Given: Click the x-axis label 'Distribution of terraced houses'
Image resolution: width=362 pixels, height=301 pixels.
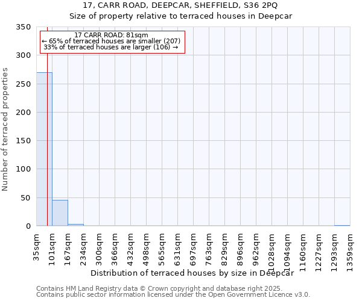Looking at the screenshot, I should pyautogui.click(x=195, y=273).
